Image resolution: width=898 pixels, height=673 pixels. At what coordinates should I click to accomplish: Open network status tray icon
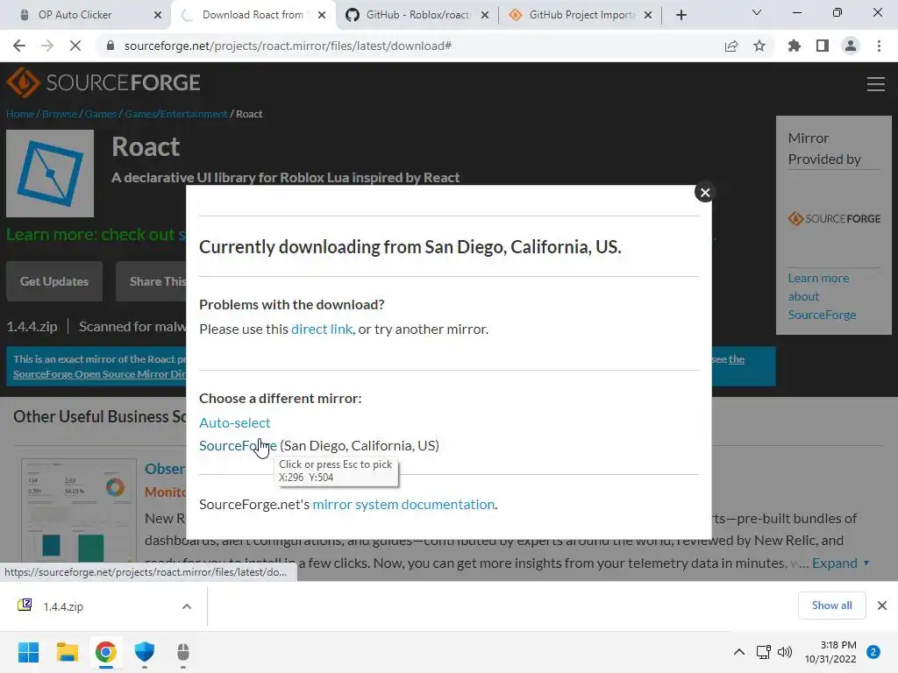[x=764, y=652]
